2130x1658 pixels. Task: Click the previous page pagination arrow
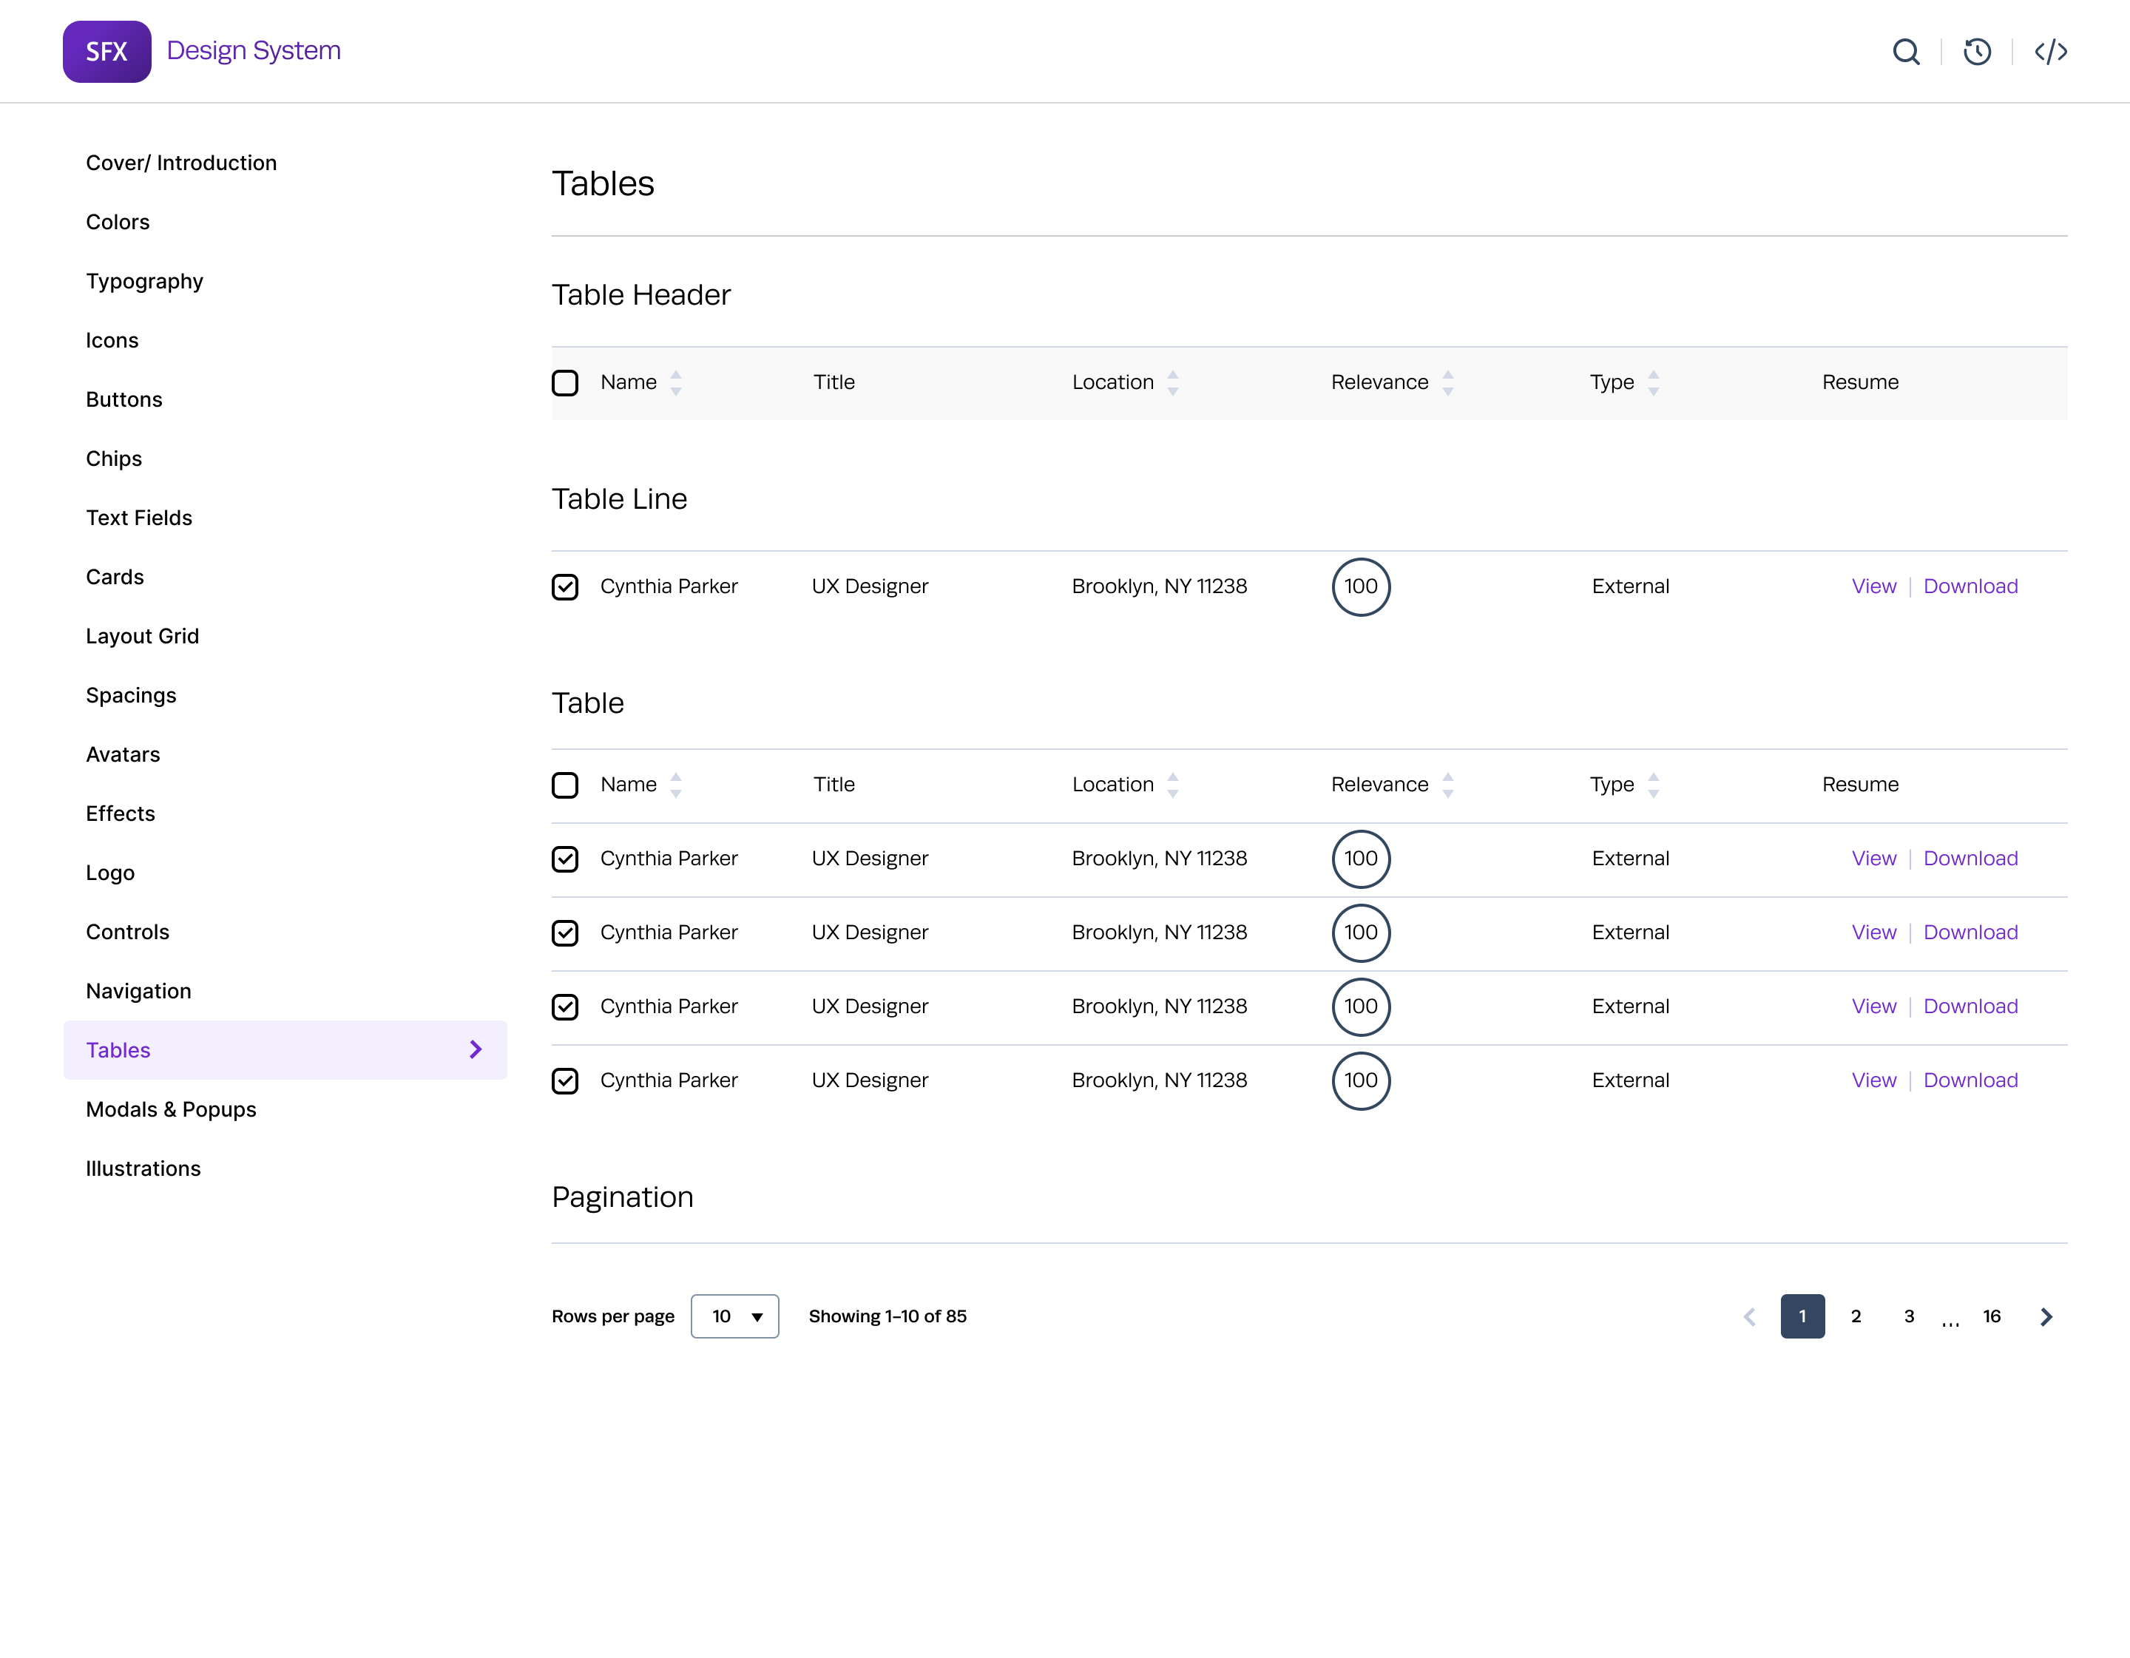[1750, 1316]
